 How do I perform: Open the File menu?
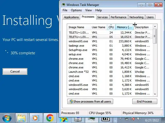(65, 10)
